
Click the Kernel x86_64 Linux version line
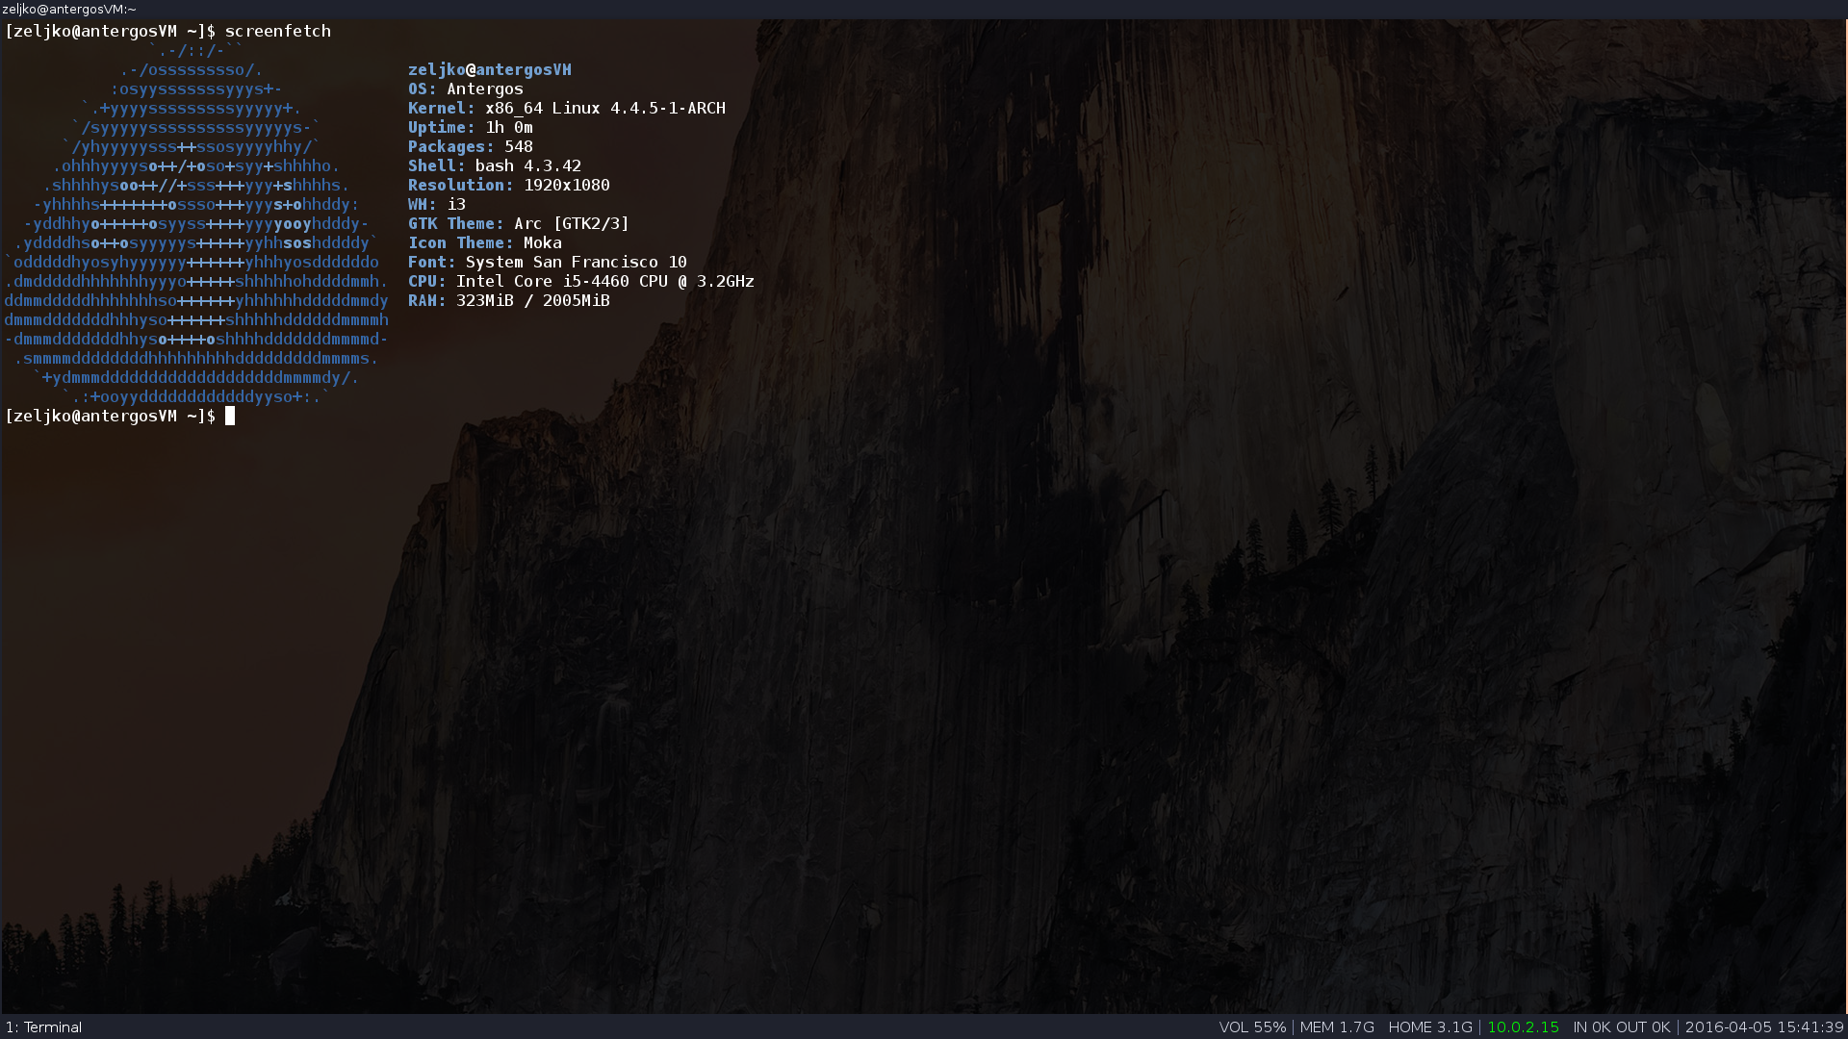pyautogui.click(x=566, y=108)
